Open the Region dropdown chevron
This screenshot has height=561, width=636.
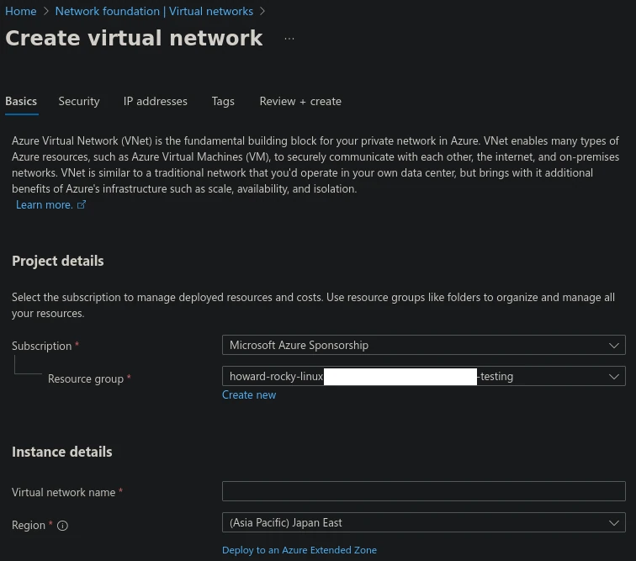pos(613,523)
